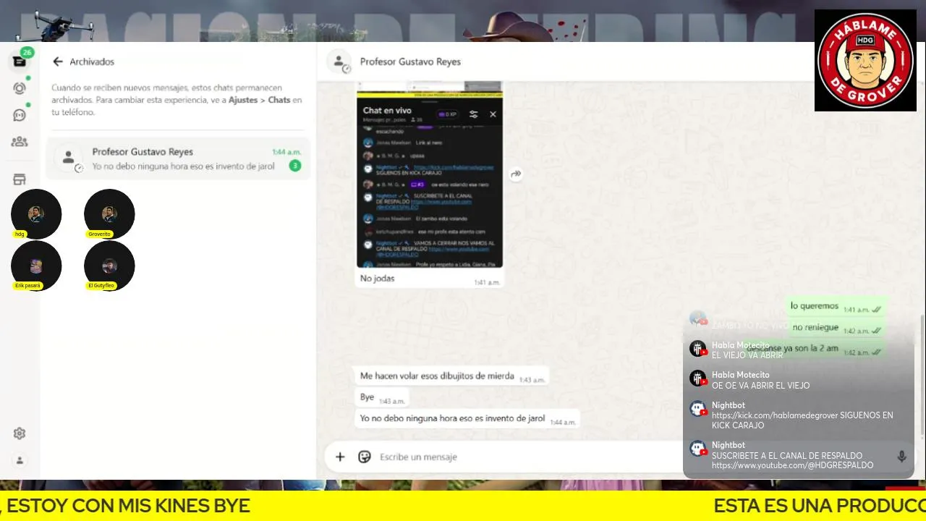Open the Status icon in sidebar
Image resolution: width=926 pixels, height=521 pixels.
click(x=20, y=88)
